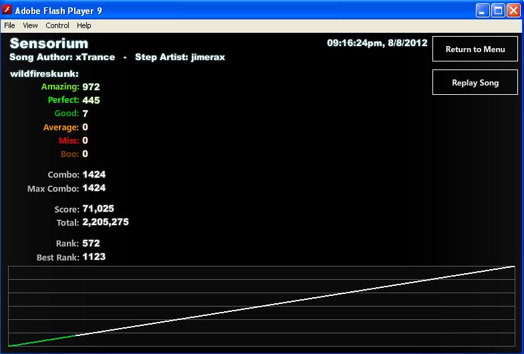
Task: Click the wildfireskunk player name
Action: (44, 73)
